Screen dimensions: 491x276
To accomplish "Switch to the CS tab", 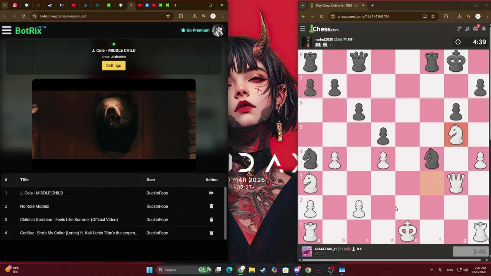I will [62, 5].
